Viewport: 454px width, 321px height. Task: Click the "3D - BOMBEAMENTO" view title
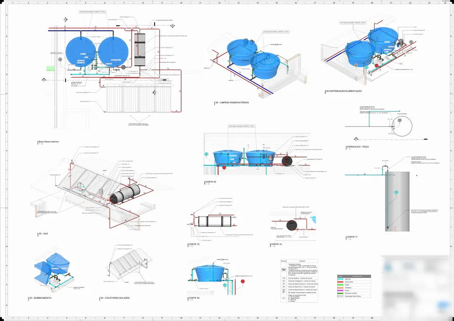pyautogui.click(x=40, y=298)
